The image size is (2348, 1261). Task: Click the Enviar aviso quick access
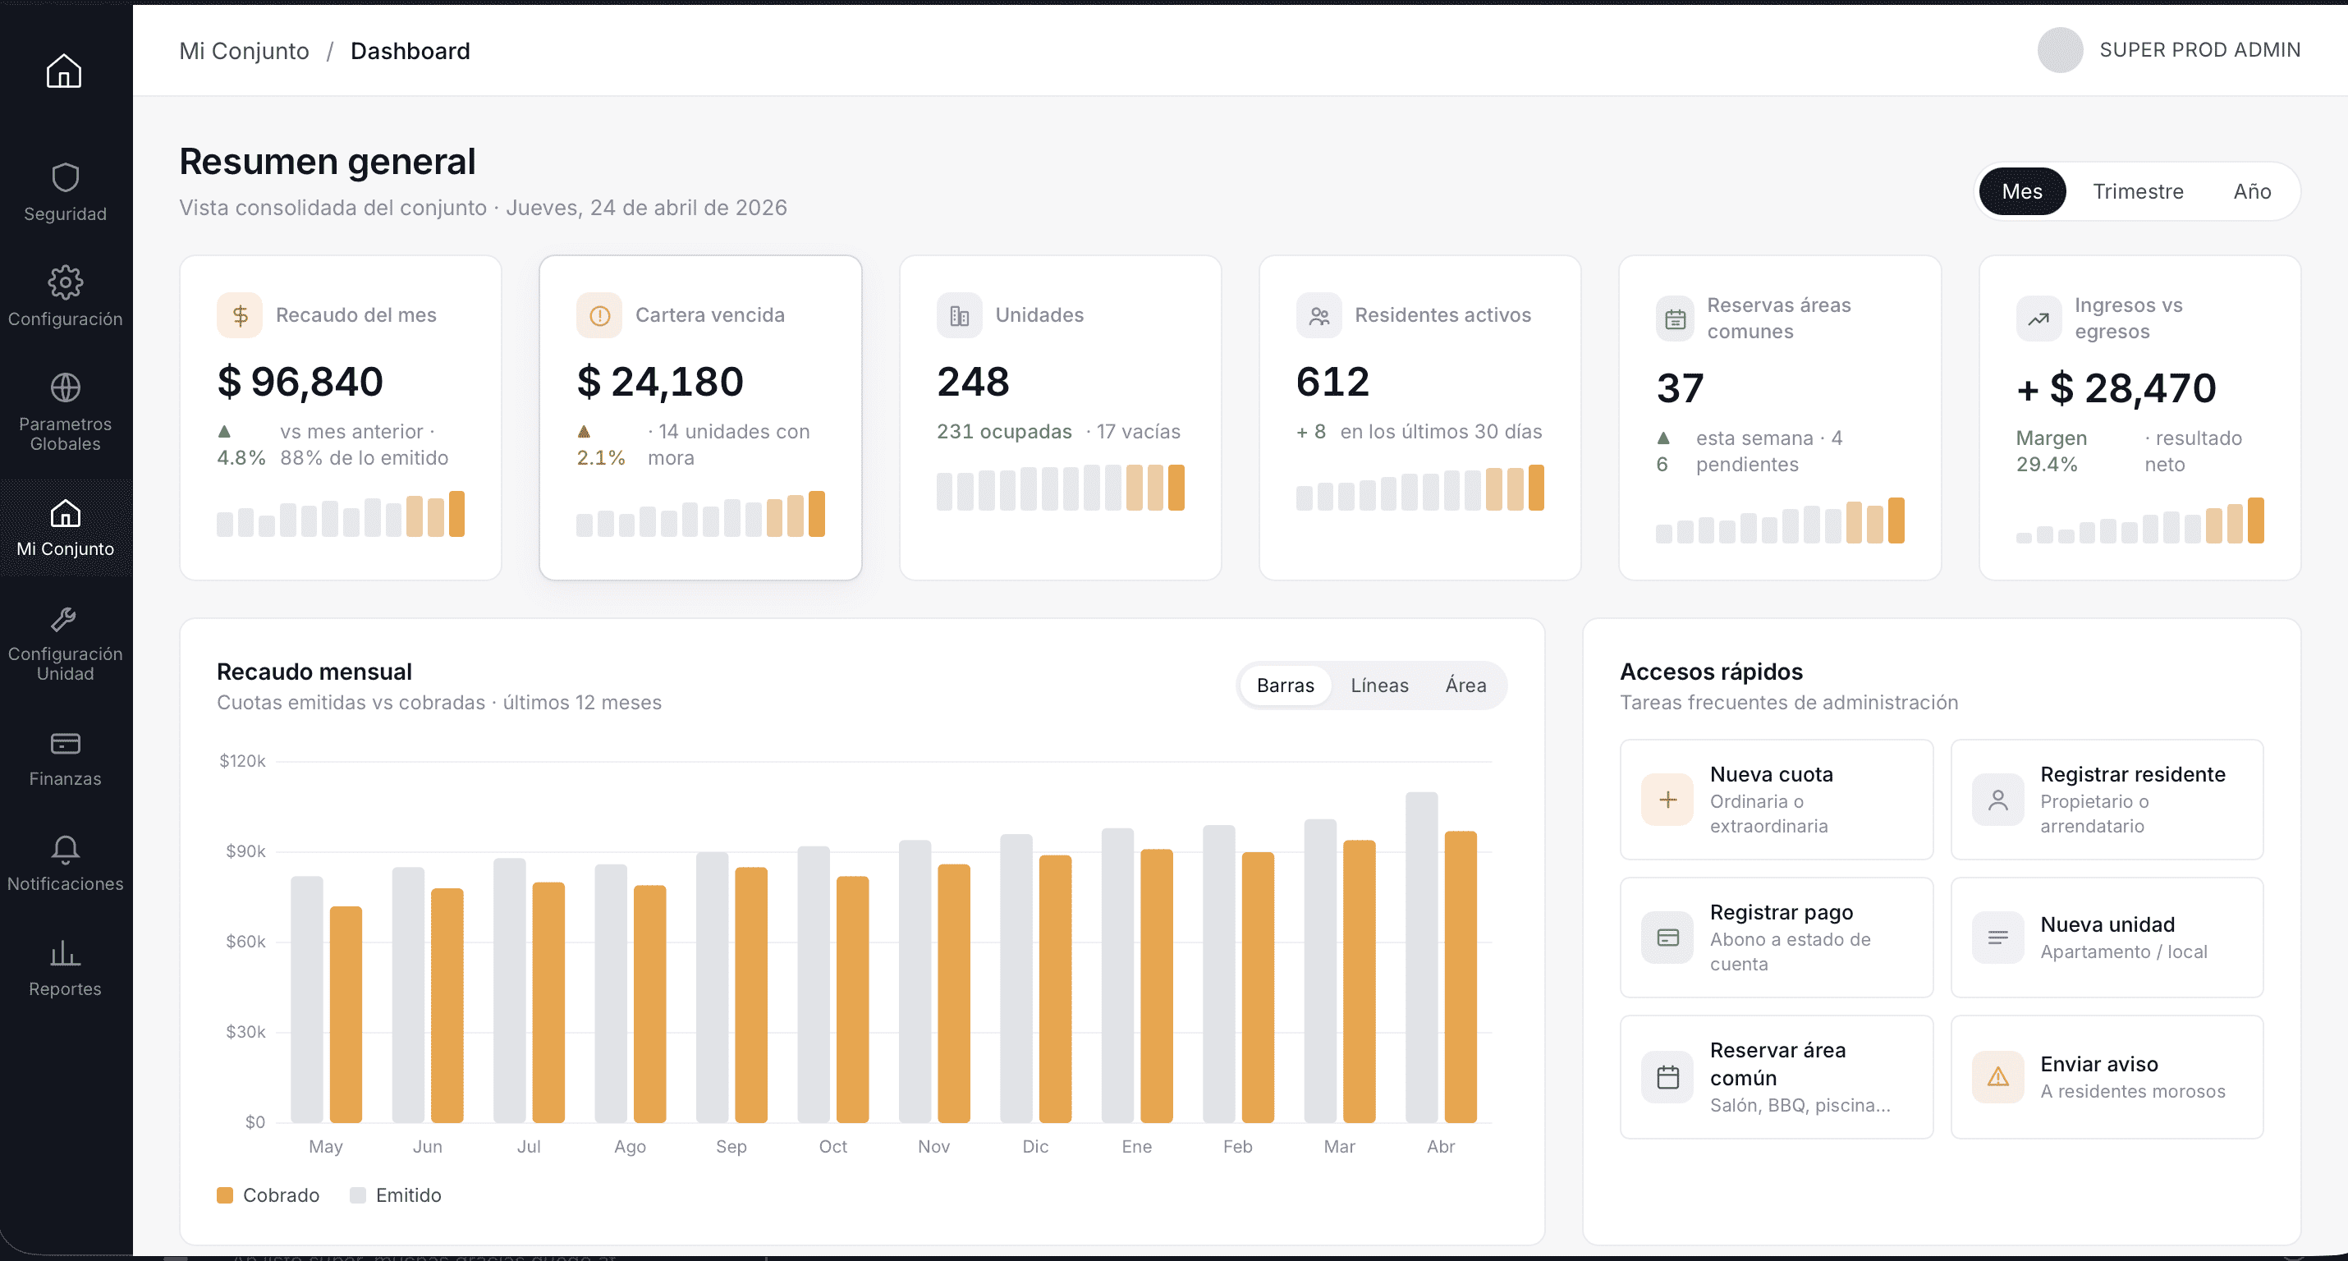click(2106, 1076)
